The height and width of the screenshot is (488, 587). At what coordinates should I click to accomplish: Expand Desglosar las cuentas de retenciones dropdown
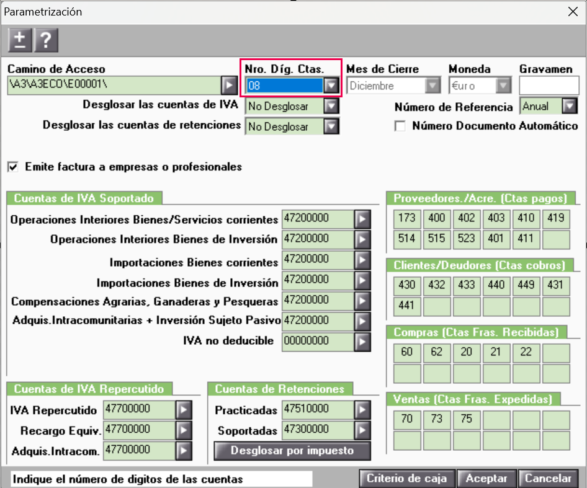click(332, 126)
